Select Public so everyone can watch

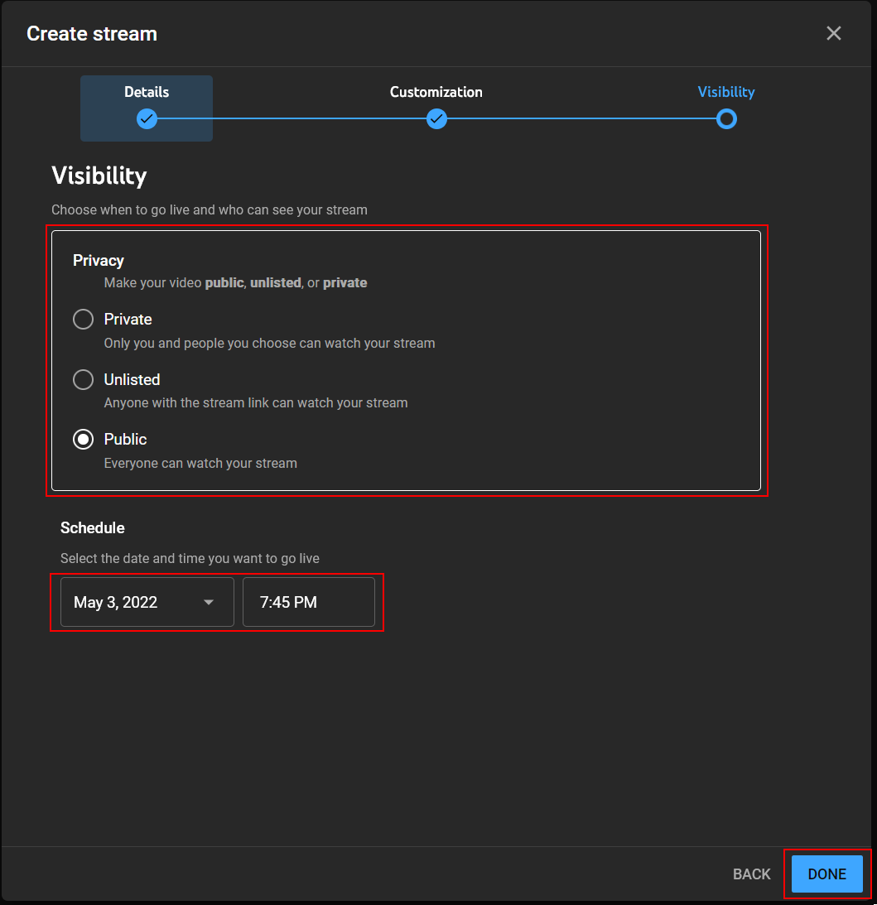83,439
